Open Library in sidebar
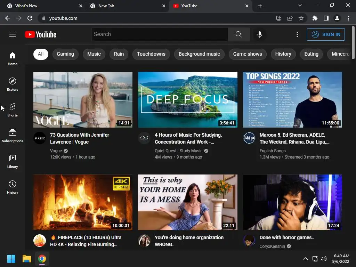The width and height of the screenshot is (356, 267). click(13, 161)
